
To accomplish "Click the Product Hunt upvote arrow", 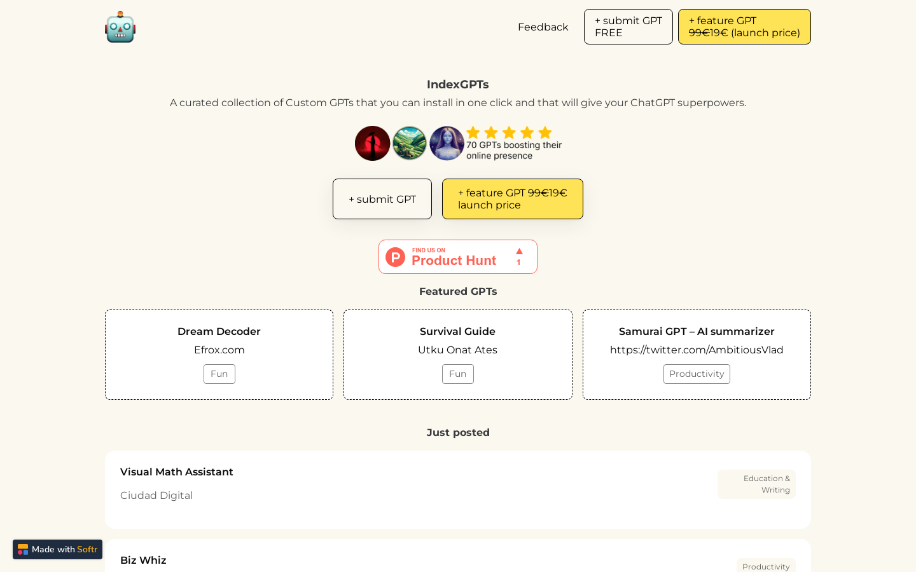I will point(519,252).
